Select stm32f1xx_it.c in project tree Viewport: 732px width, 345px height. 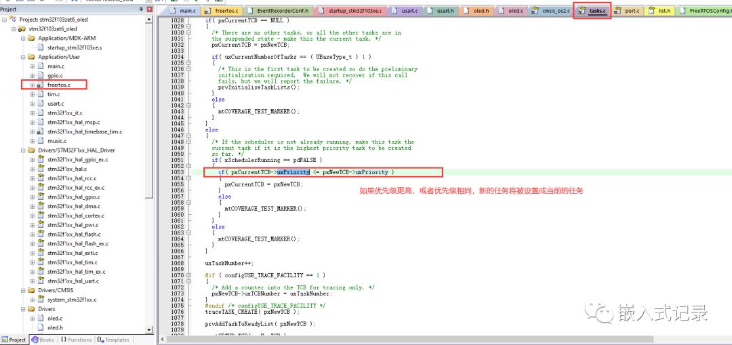pos(65,113)
